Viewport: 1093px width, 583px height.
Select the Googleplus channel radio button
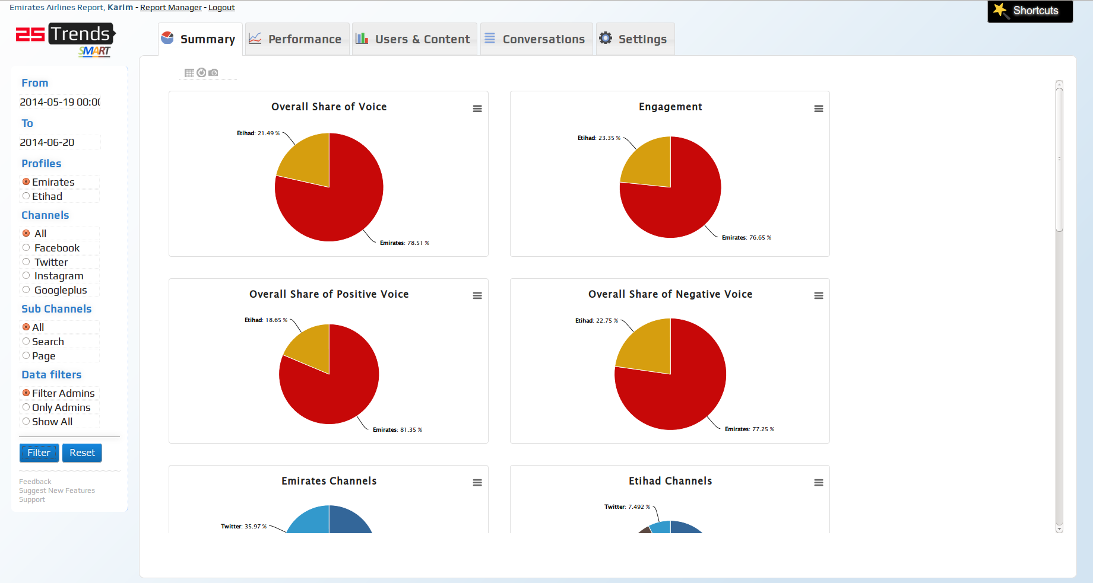(x=26, y=289)
